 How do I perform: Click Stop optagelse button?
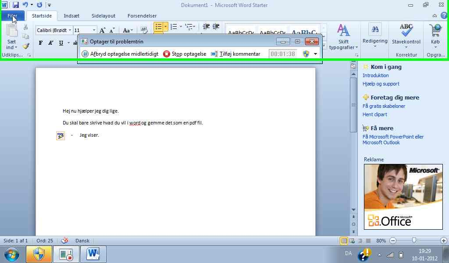click(185, 54)
